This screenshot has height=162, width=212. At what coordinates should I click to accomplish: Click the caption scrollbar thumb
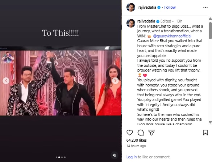point(210,31)
